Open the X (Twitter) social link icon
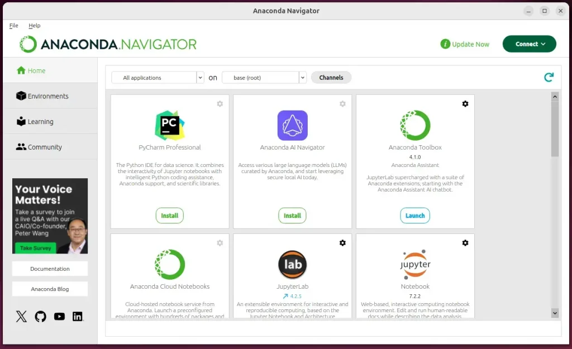The width and height of the screenshot is (572, 349). (x=22, y=316)
